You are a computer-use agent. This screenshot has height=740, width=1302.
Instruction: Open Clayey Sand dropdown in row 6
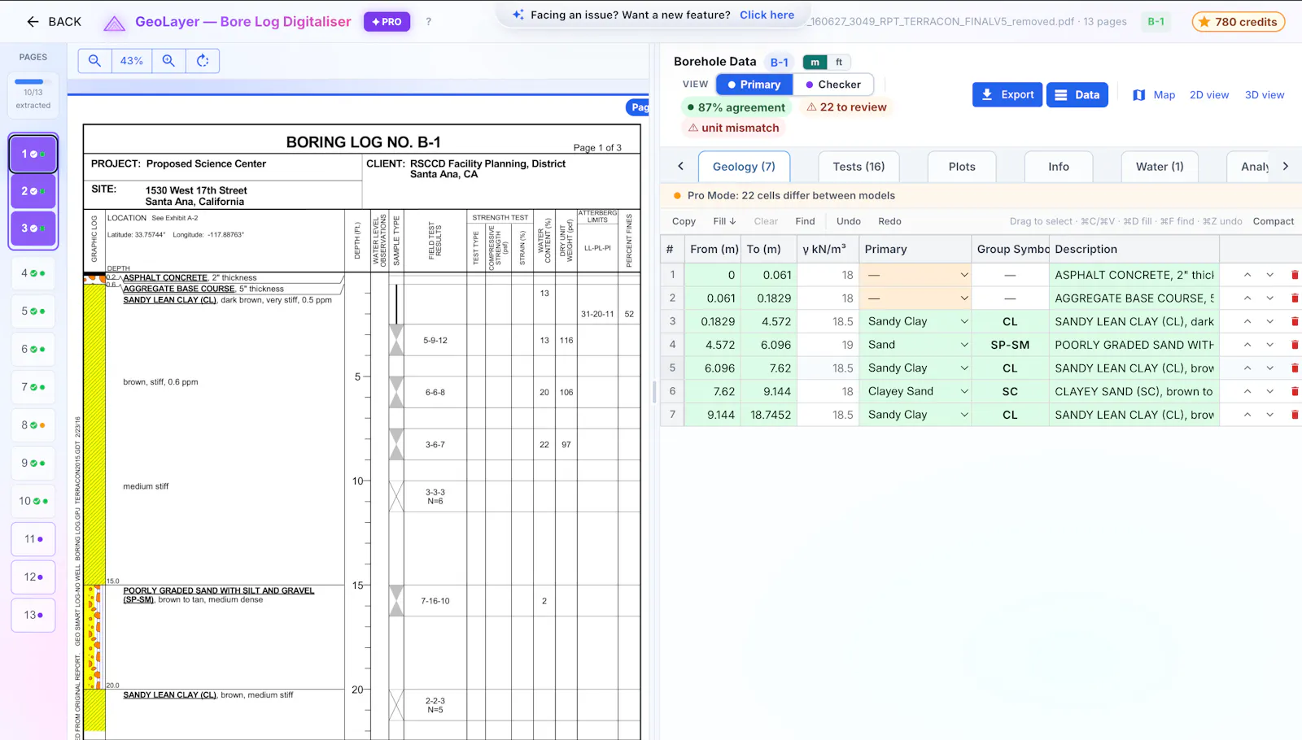(916, 392)
